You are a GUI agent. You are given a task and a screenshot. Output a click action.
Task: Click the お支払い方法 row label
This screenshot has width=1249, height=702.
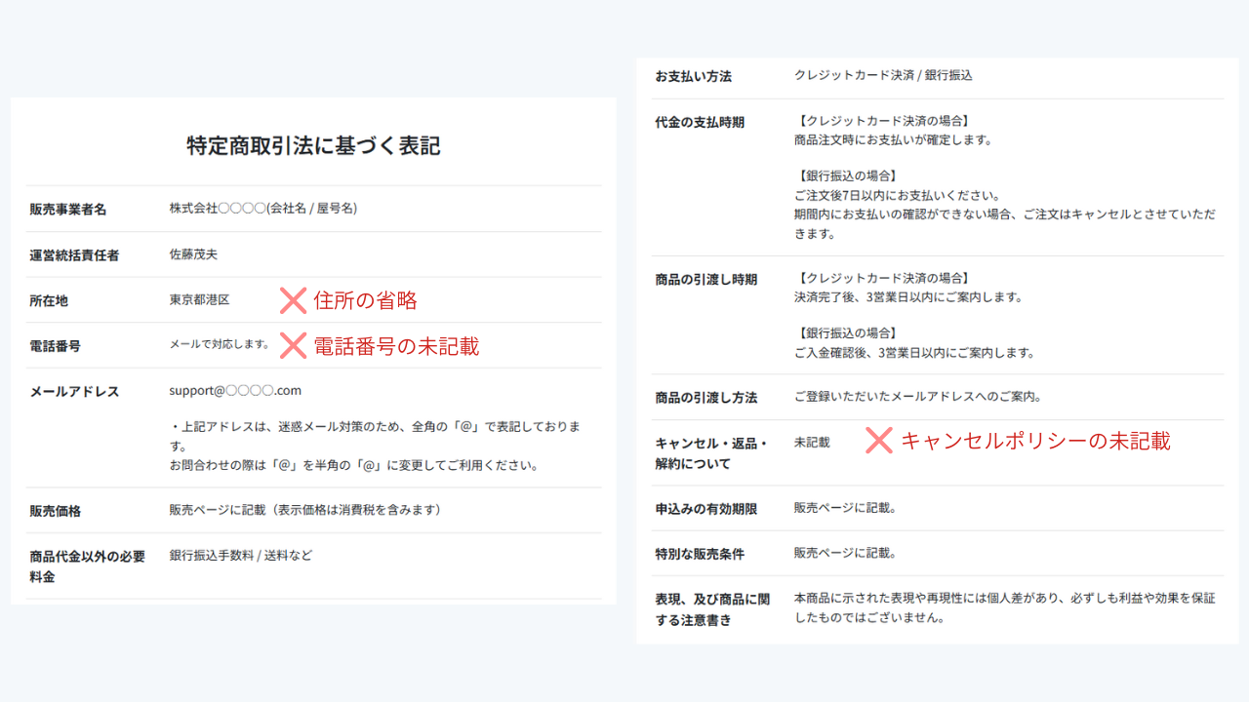click(x=693, y=76)
